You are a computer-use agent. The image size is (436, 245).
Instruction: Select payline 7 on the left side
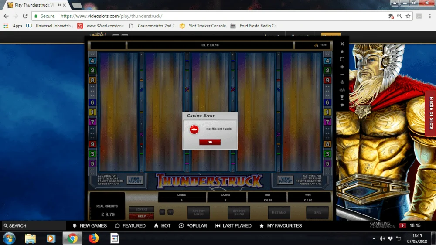[92, 122]
